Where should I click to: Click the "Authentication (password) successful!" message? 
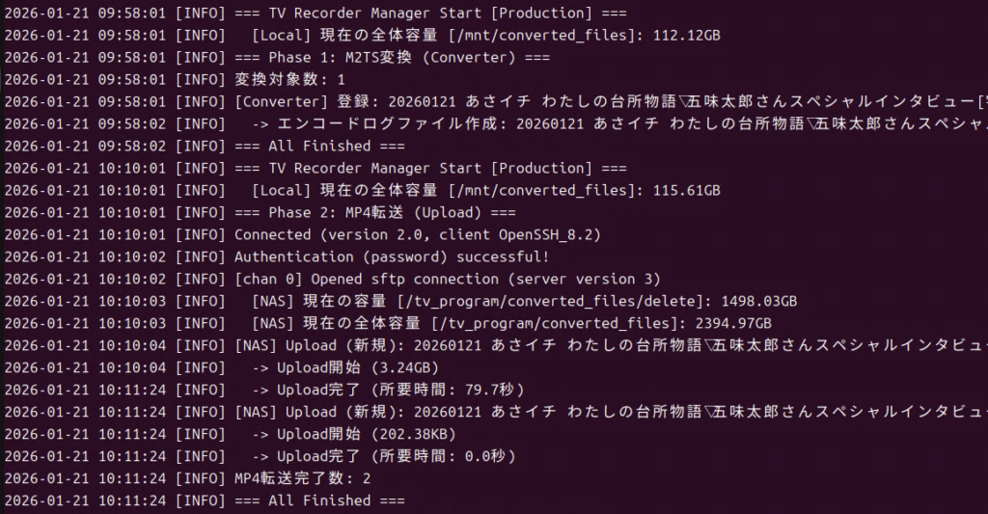(392, 257)
